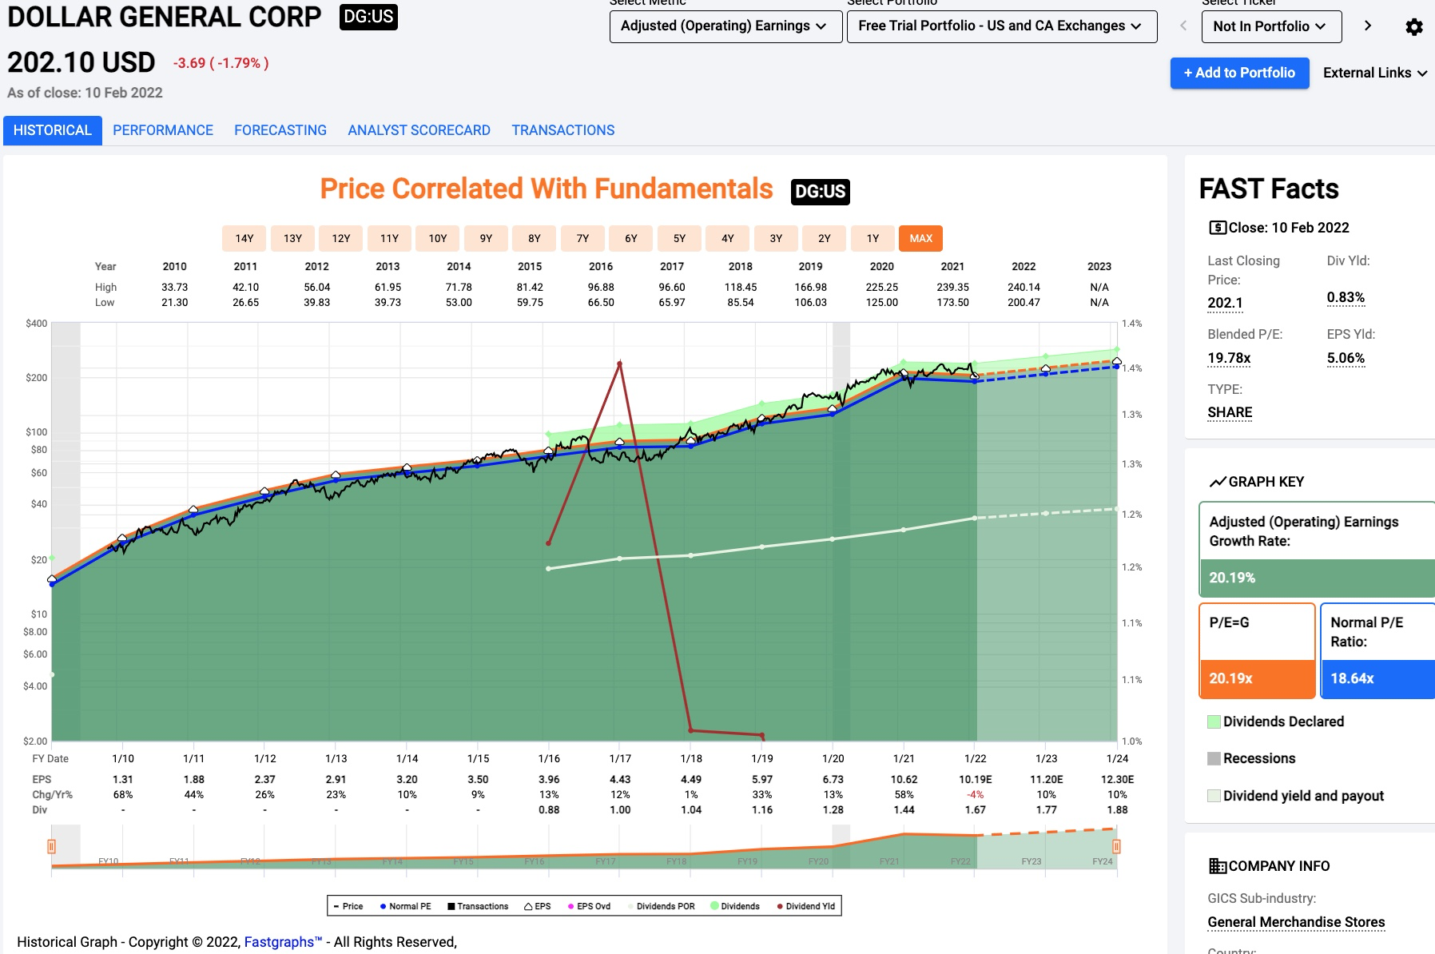Click the dollar icon beside Close date
Image resolution: width=1435 pixels, height=954 pixels.
(x=1217, y=228)
